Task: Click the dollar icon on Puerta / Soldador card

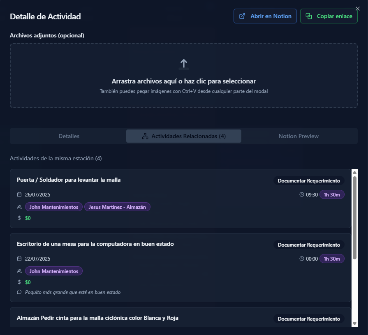Action: point(19,218)
